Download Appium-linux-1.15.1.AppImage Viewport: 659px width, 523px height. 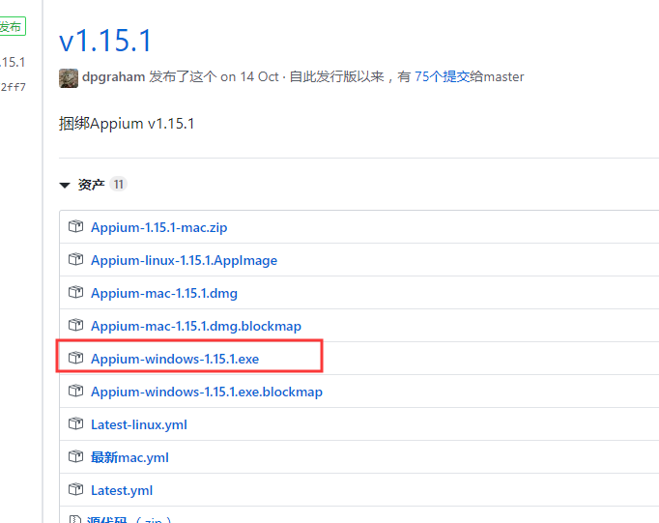pyautogui.click(x=185, y=260)
